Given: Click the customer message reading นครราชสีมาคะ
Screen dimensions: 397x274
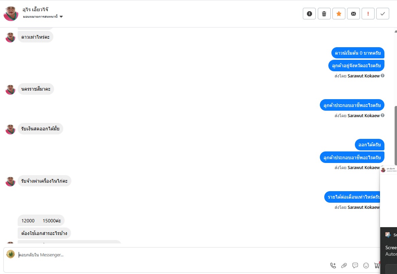Looking at the screenshot, I should pyautogui.click(x=36, y=89).
